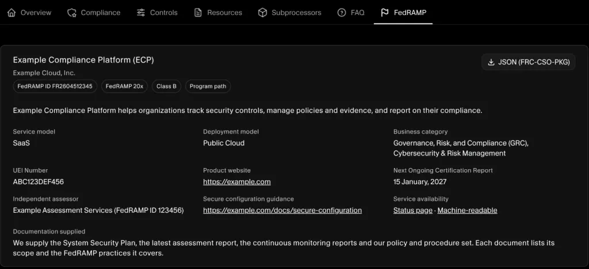
Task: Click the Controls sliders icon
Action: pyautogui.click(x=141, y=13)
